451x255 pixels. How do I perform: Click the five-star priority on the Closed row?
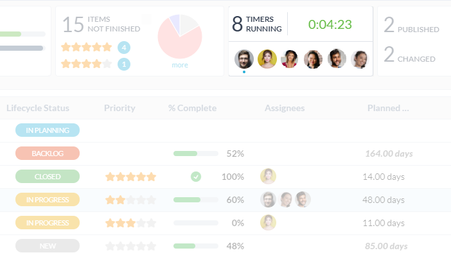130,177
